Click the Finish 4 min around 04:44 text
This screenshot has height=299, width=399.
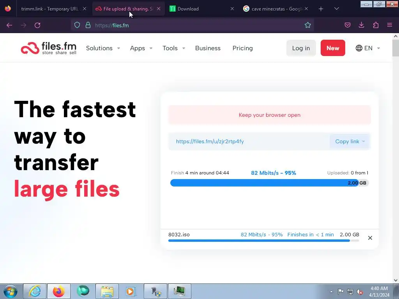coord(200,173)
